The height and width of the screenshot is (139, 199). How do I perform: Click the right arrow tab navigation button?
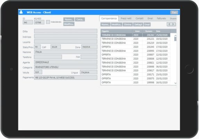click(x=173, y=24)
